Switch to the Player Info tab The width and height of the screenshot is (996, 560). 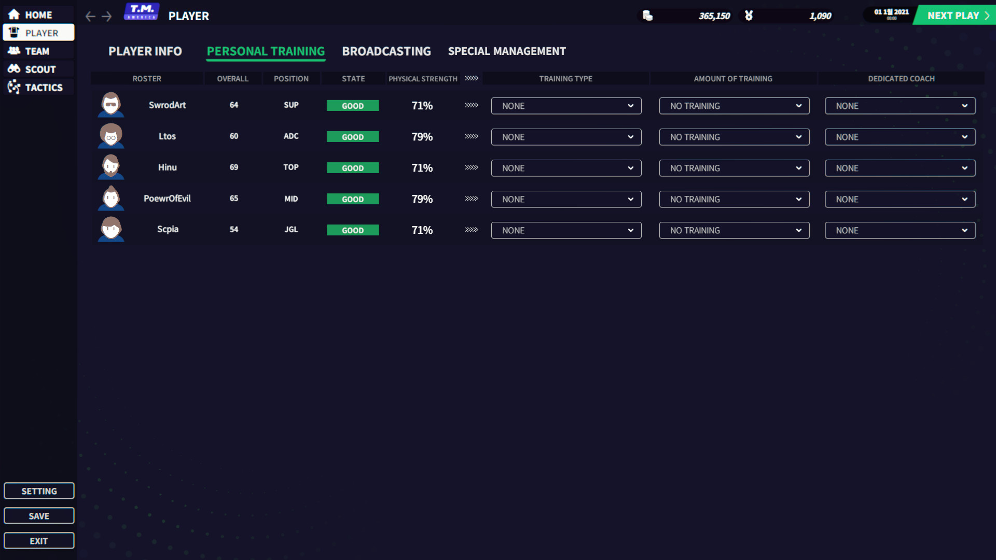(145, 51)
